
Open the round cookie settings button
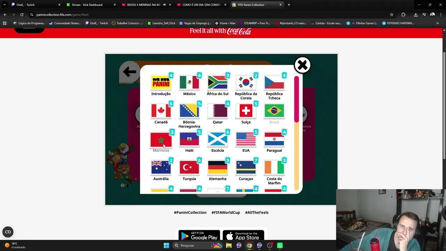pyautogui.click(x=8, y=232)
